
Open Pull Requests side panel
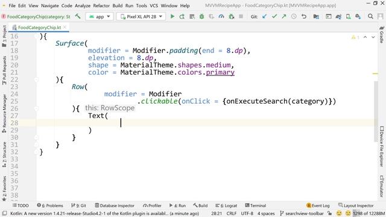(4, 71)
